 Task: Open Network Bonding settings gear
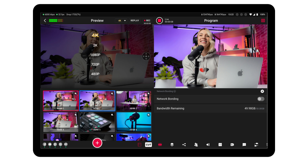[262, 91]
